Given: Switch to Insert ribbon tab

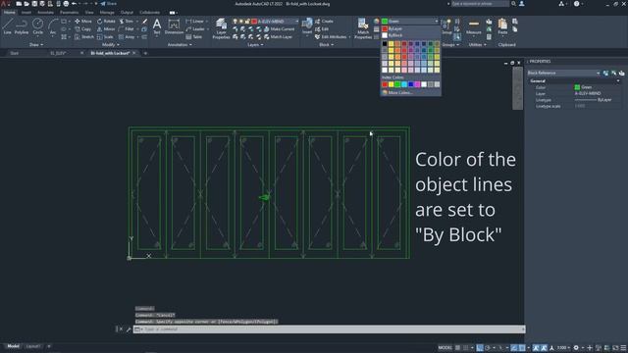Looking at the screenshot, I should coord(26,13).
